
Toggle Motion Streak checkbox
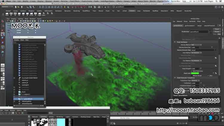click(192, 76)
